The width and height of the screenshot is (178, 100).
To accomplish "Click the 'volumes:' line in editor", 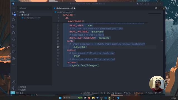I will pos(72,62).
